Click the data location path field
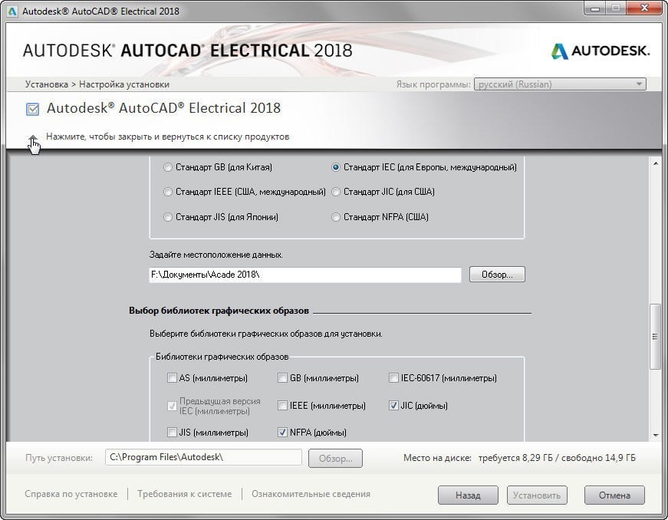Screen dimensions: 668x520 (x=305, y=275)
